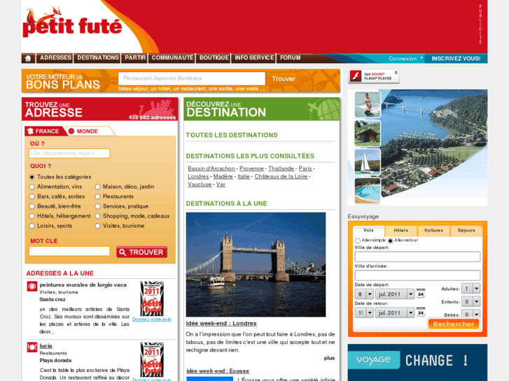
Task: Click the home icon in navigation bar
Action: 28,58
